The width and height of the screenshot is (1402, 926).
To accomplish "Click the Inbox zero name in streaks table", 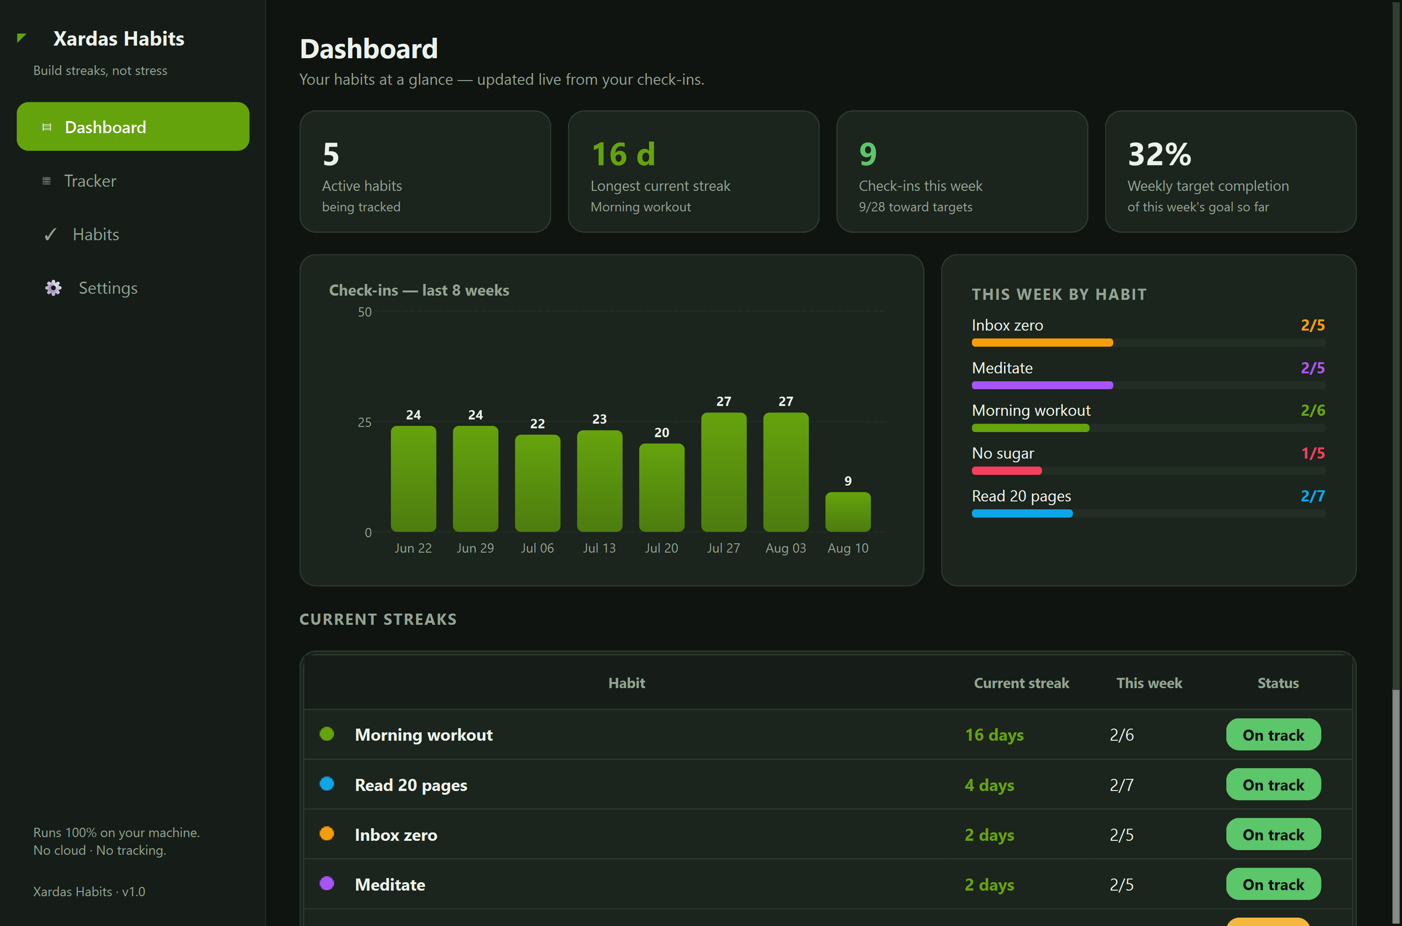I will [x=396, y=834].
